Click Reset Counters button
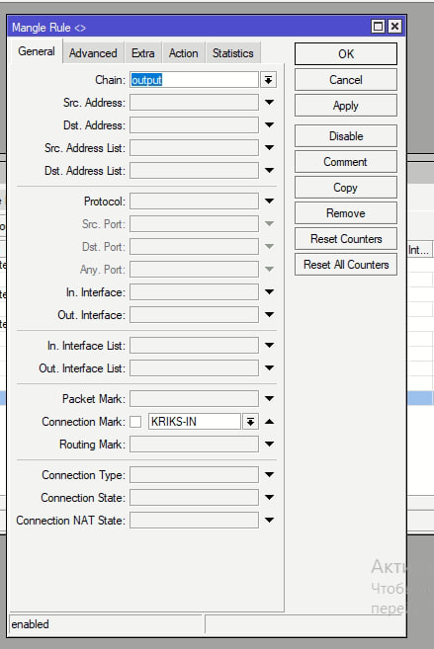This screenshot has height=649, width=434. 346,238
